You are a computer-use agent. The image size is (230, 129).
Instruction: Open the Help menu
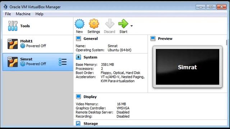[39, 14]
